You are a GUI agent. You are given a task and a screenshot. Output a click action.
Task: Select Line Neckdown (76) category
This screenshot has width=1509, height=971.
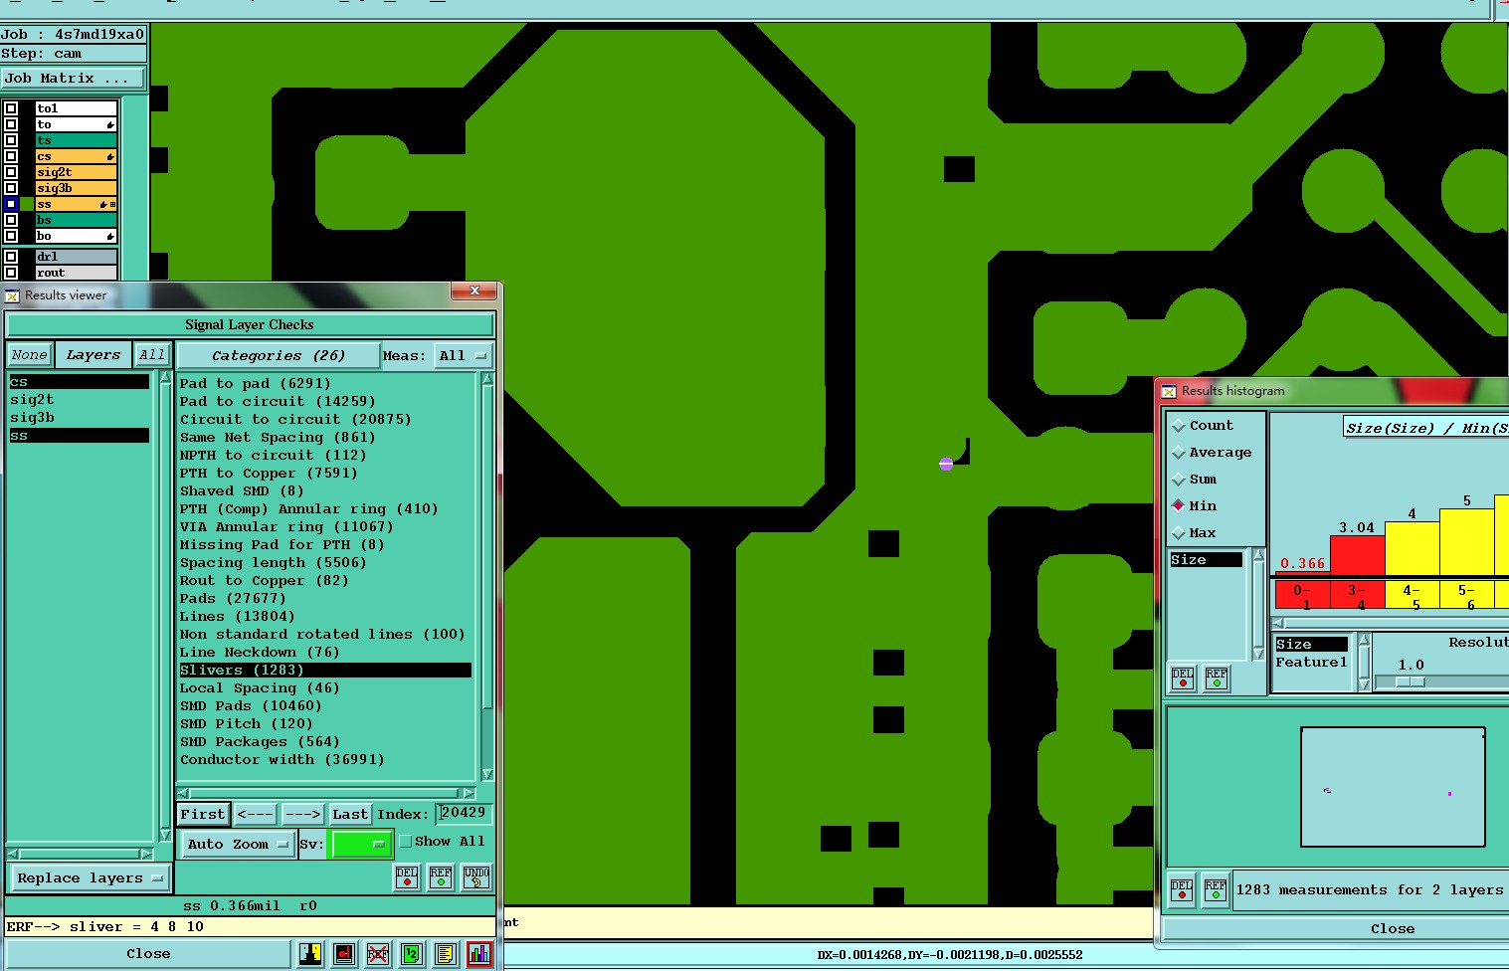coord(260,653)
